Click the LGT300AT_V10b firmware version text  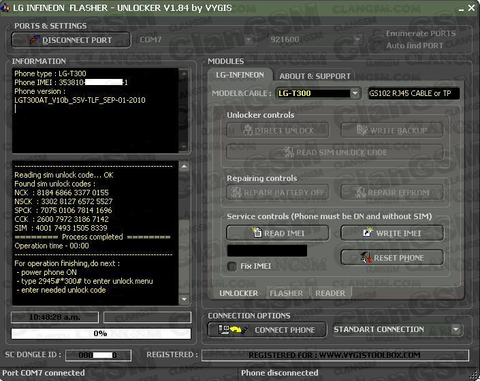point(80,100)
